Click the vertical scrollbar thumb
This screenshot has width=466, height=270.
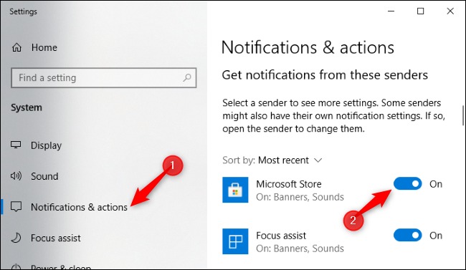click(463, 115)
